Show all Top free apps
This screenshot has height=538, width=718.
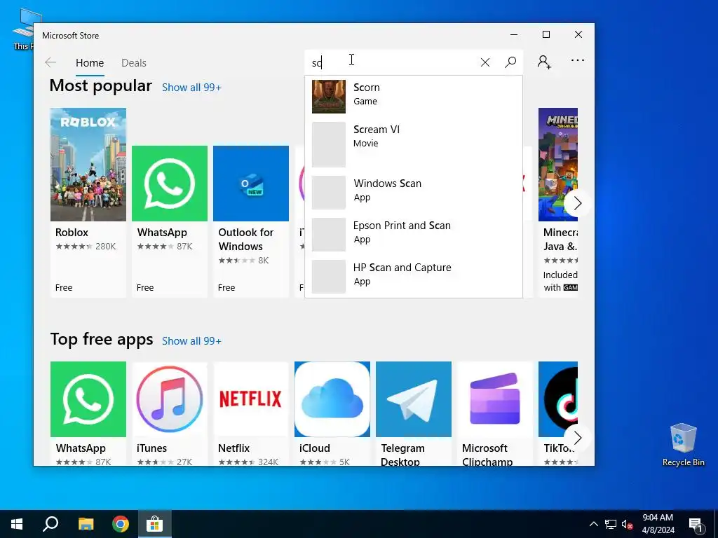pyautogui.click(x=191, y=341)
